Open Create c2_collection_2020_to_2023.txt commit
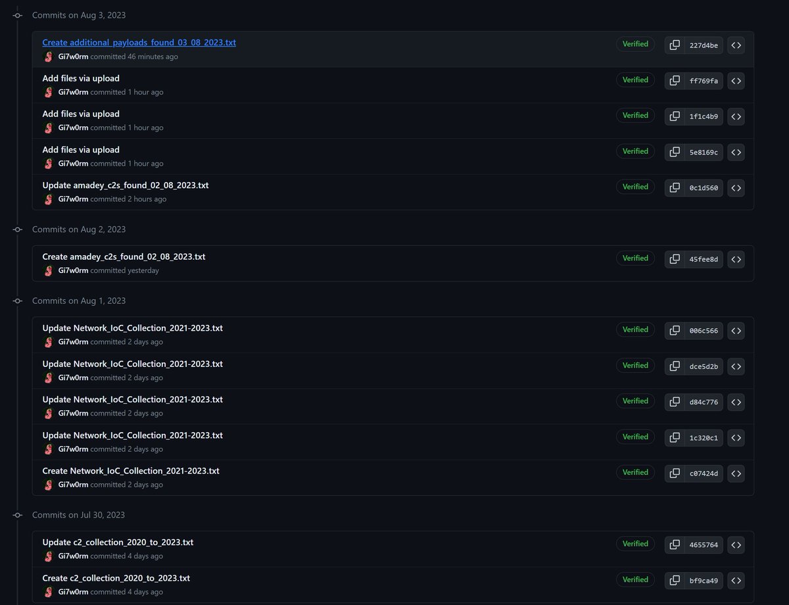 (x=116, y=578)
